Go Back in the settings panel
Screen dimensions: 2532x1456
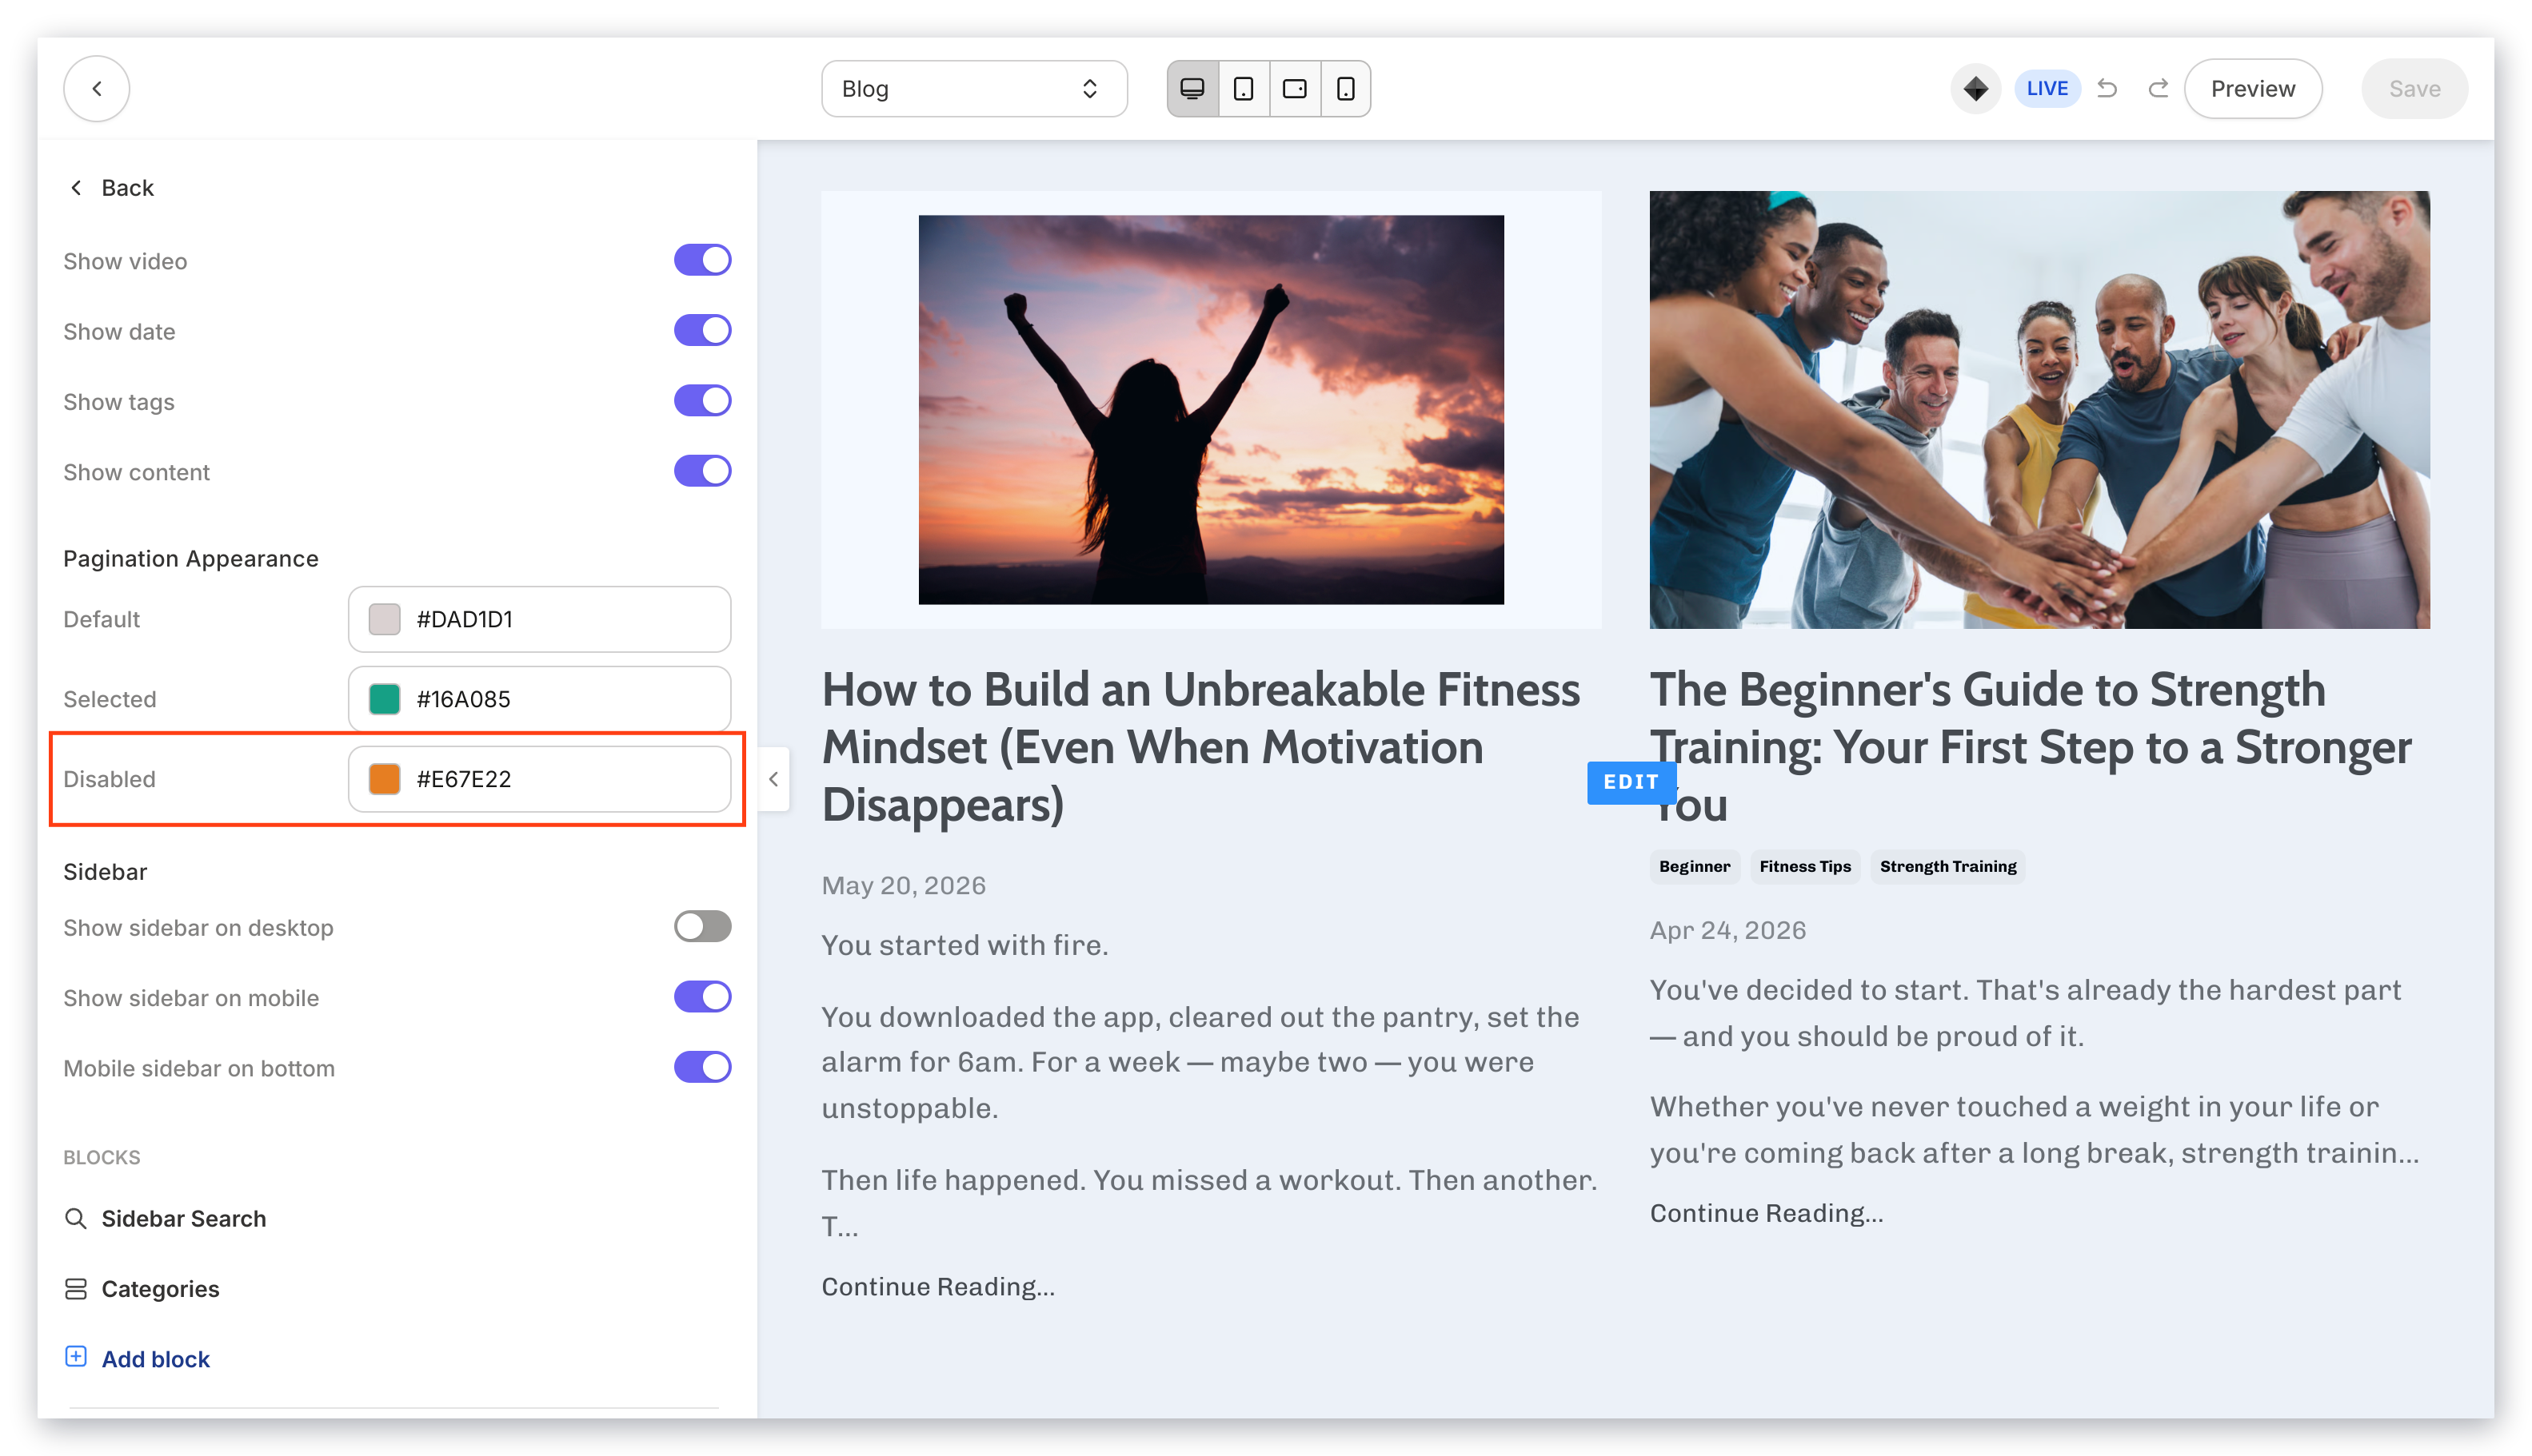coord(112,188)
